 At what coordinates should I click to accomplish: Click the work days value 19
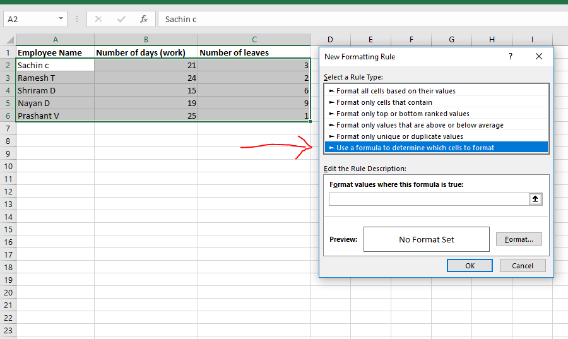[146, 104]
